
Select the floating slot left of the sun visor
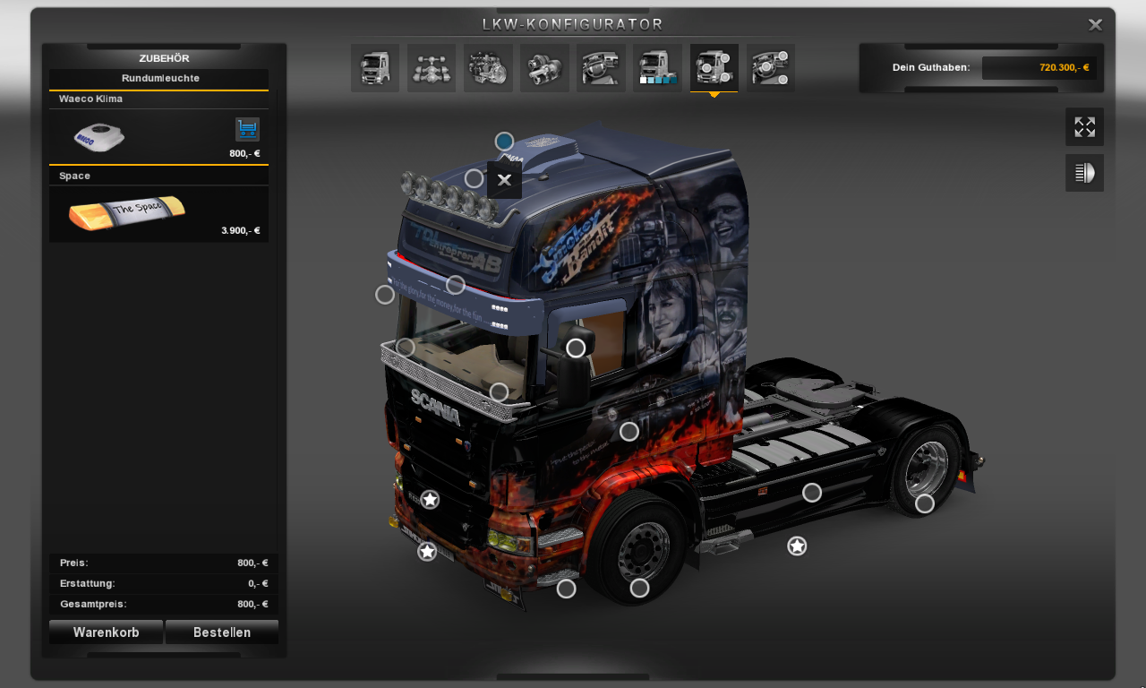click(385, 295)
